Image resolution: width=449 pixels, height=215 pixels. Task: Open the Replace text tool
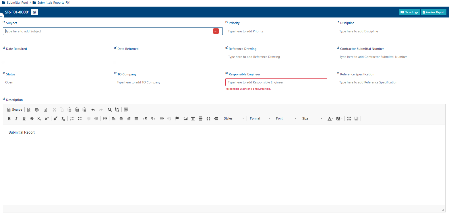click(117, 110)
